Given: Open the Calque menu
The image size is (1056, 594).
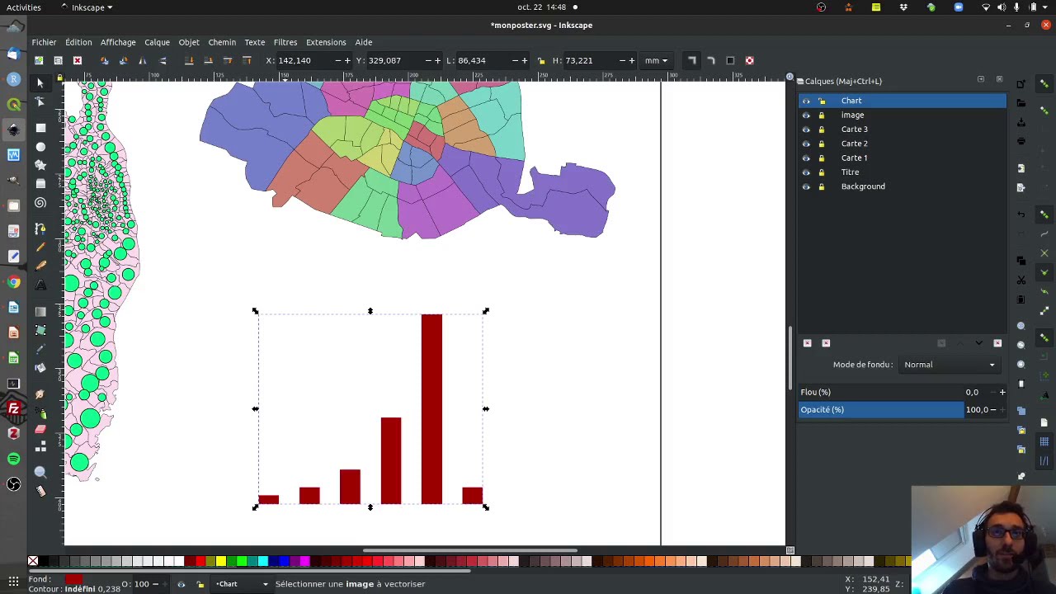Looking at the screenshot, I should coord(157,42).
